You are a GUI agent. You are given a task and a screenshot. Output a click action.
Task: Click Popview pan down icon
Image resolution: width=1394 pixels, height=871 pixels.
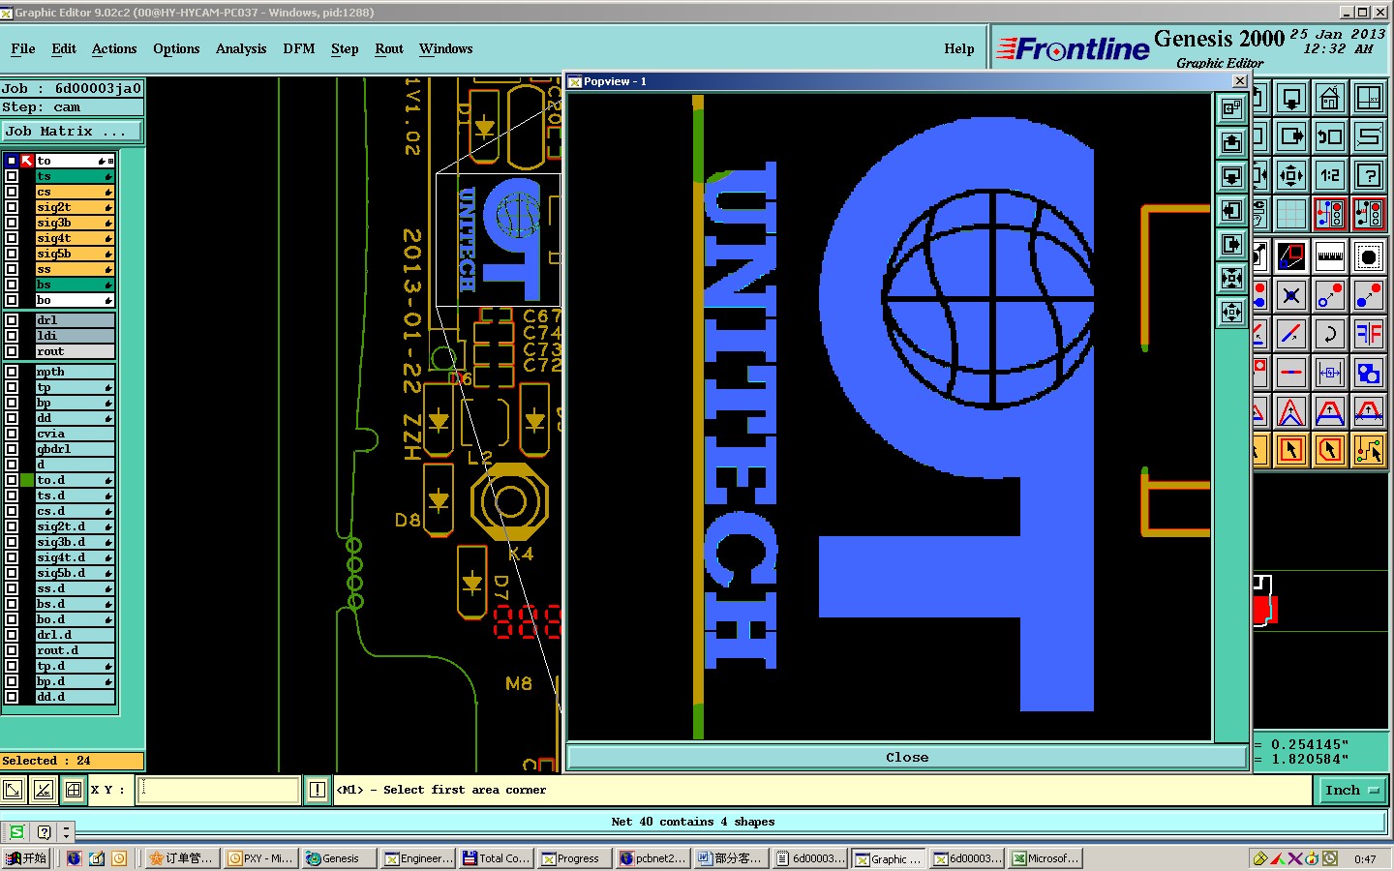[x=1231, y=177]
